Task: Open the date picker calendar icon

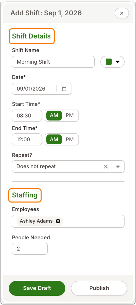Action: click(x=64, y=89)
